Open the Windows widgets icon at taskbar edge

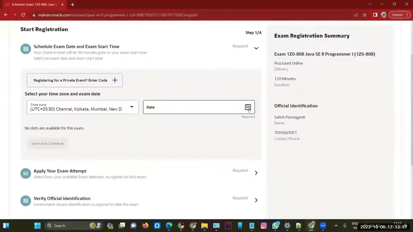coord(6,226)
